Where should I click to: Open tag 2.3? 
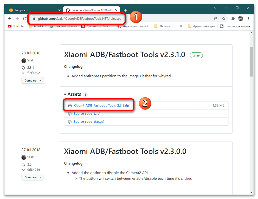(29, 165)
